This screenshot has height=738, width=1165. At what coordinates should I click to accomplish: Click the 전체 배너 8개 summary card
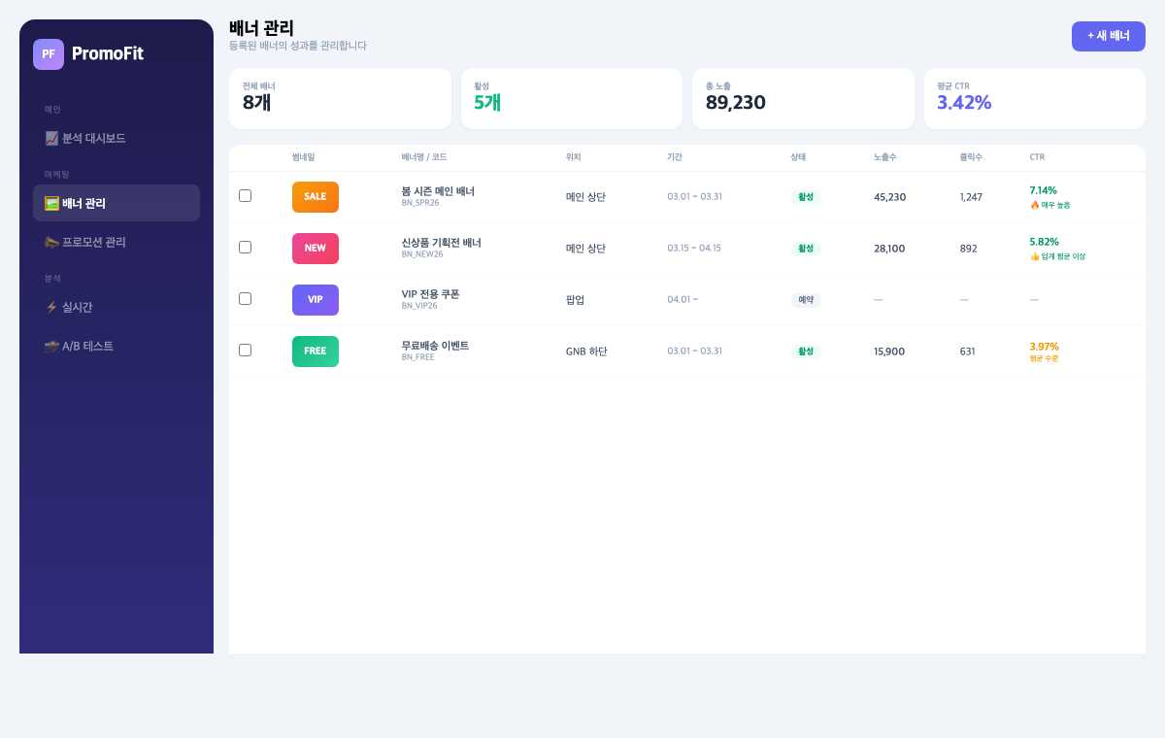(x=340, y=98)
